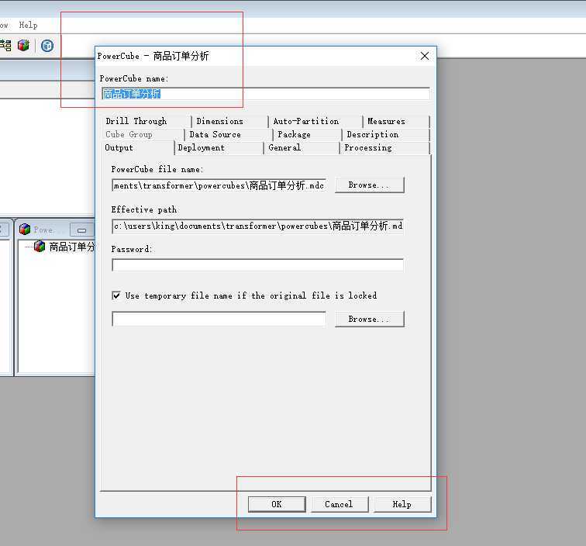Screen dimensions: 586x546
Task: Click the dialog Help button
Action: coord(402,504)
